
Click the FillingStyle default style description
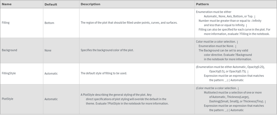click(x=104, y=73)
